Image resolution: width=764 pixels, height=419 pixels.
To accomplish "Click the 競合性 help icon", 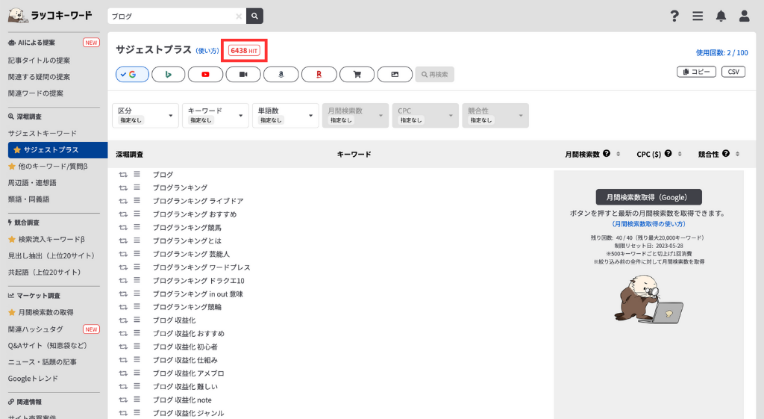I will 726,153.
